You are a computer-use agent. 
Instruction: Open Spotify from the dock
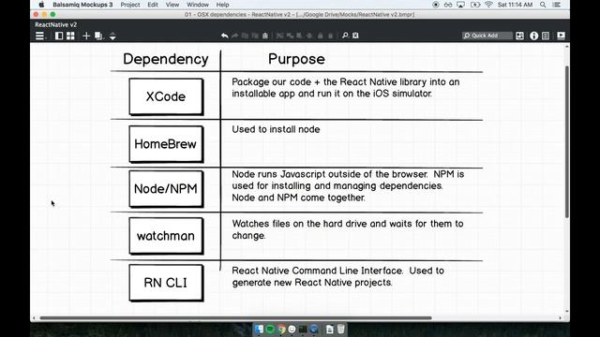pyautogui.click(x=270, y=329)
